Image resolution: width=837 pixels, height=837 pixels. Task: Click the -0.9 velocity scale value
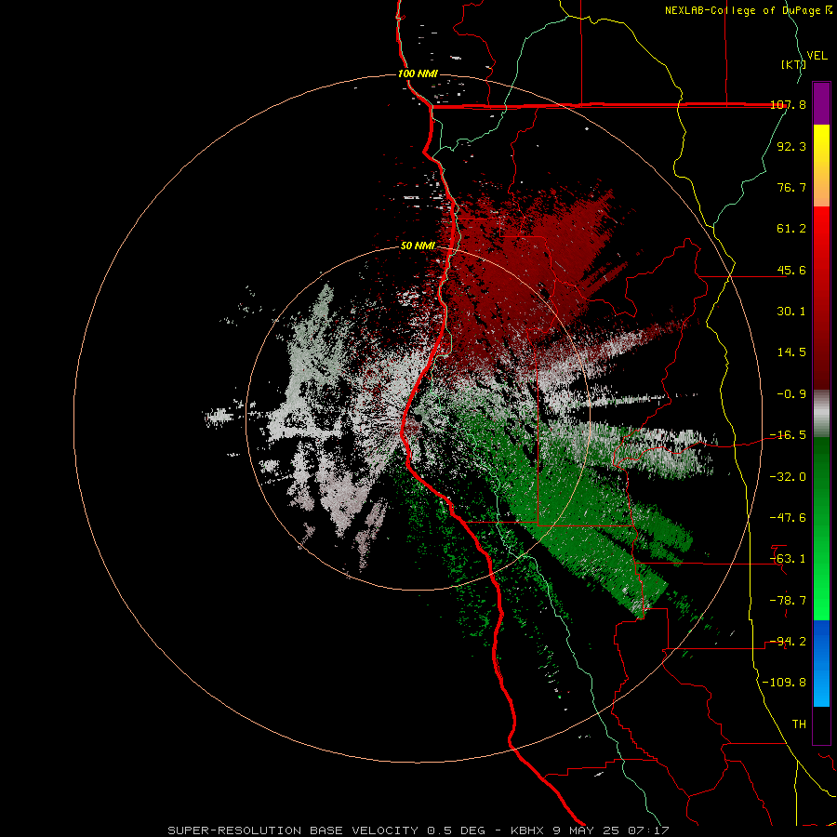point(791,394)
